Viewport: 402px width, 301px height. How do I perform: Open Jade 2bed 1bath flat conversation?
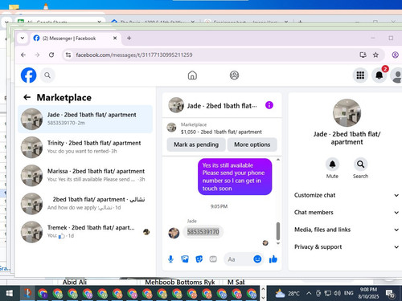[x=85, y=119]
